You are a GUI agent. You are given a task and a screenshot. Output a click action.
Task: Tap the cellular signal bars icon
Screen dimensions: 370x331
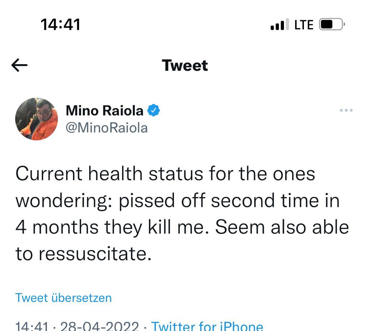280,25
